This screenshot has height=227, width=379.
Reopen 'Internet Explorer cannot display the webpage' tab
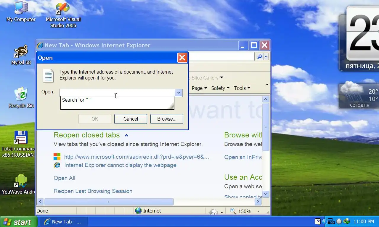pos(120,165)
